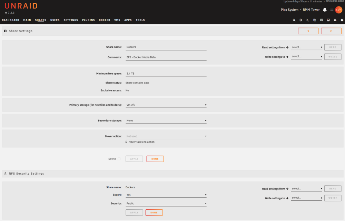Click the monitor info icon
This screenshot has width=345, height=221.
tap(328, 20)
